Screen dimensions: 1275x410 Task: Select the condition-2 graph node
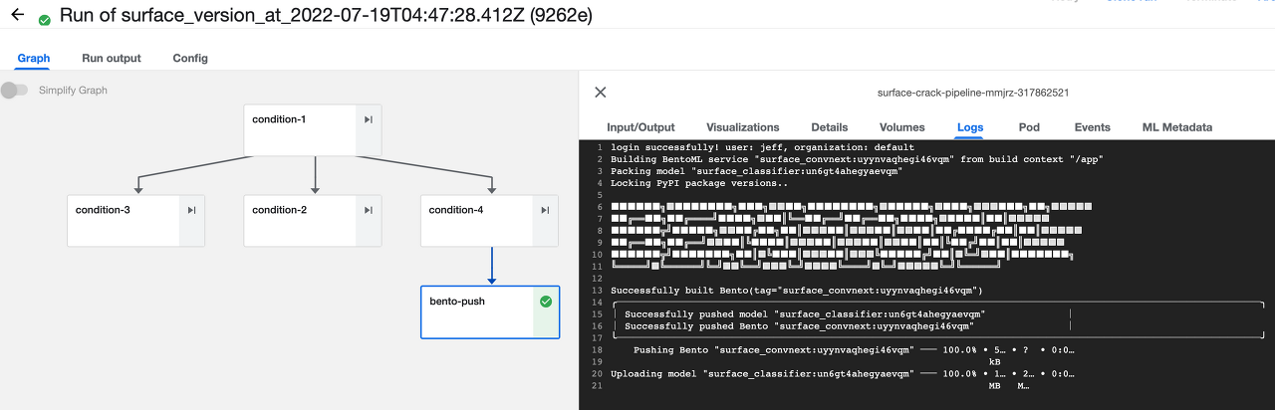pos(313,220)
